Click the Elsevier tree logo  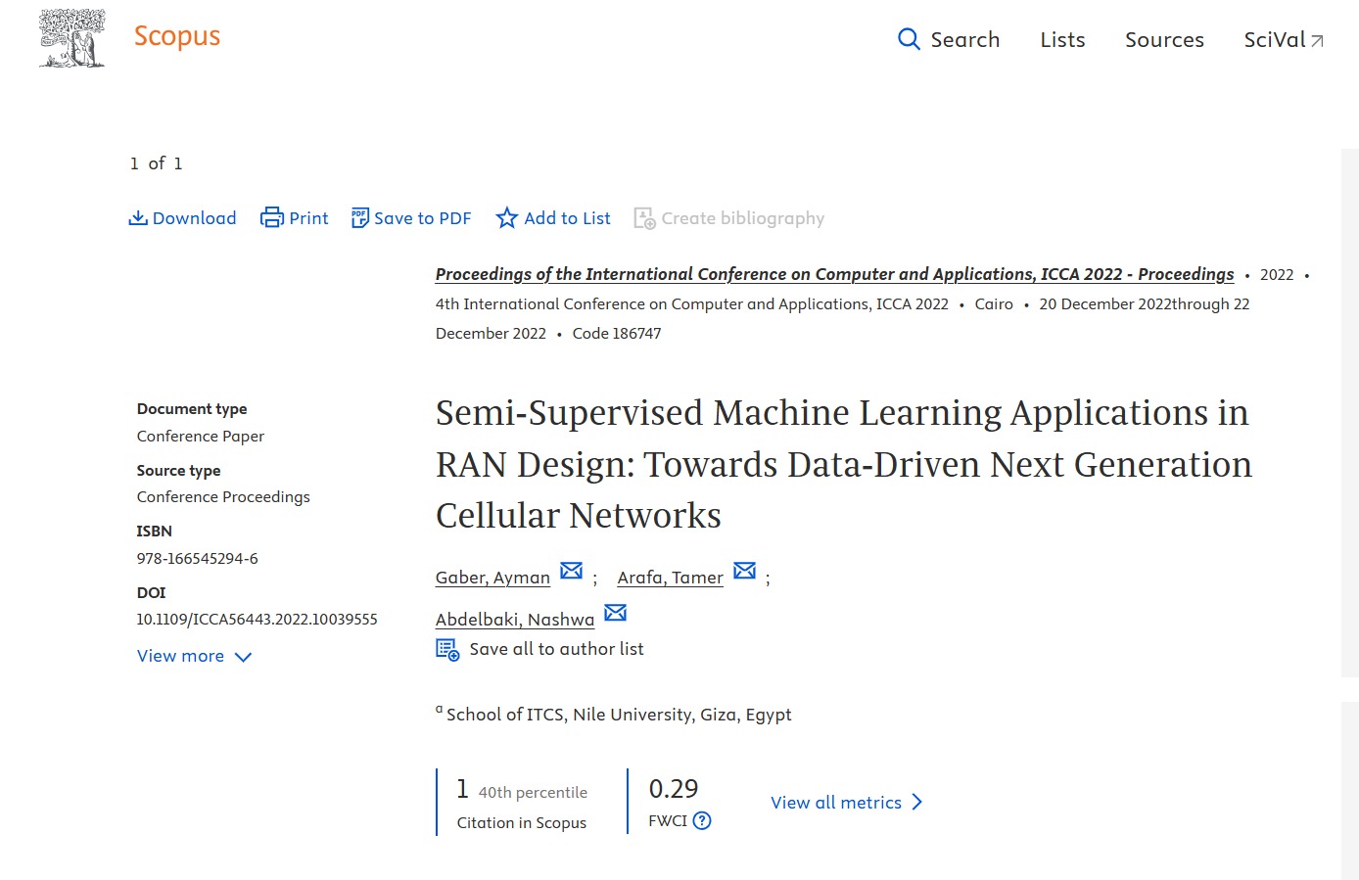tap(71, 39)
